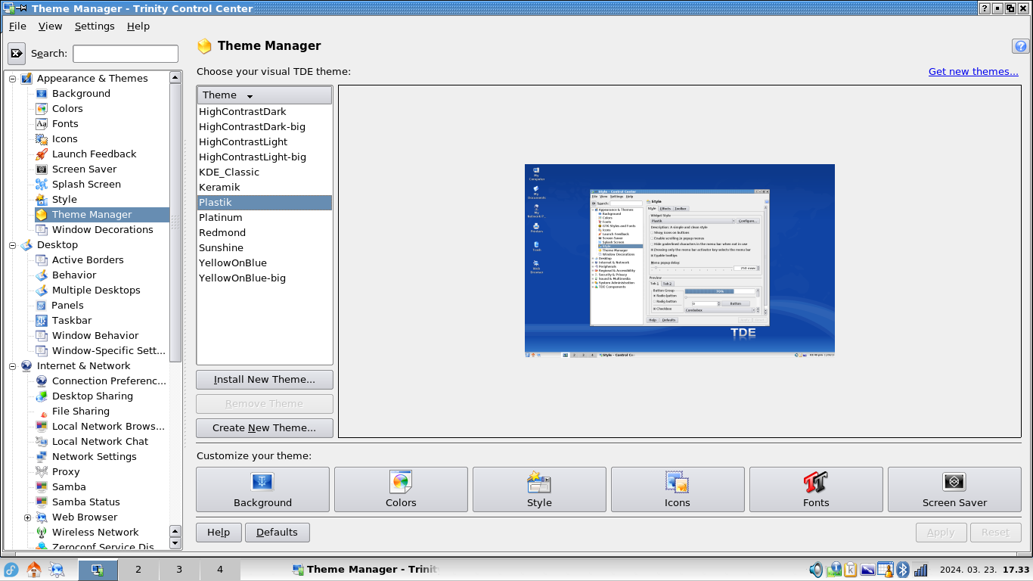Click the blue help icon at the top right

pyautogui.click(x=1020, y=46)
